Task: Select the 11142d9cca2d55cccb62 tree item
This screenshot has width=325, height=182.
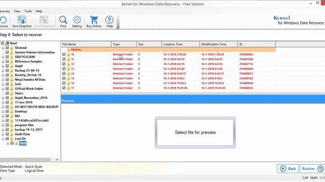Action: coord(31,120)
